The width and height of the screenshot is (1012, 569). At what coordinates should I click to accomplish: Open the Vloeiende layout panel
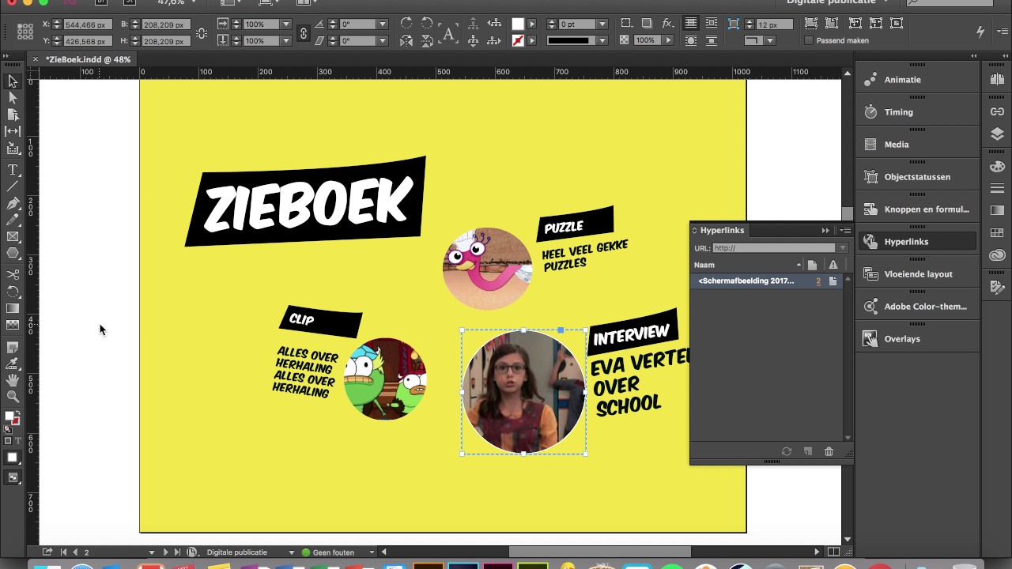pyautogui.click(x=917, y=274)
